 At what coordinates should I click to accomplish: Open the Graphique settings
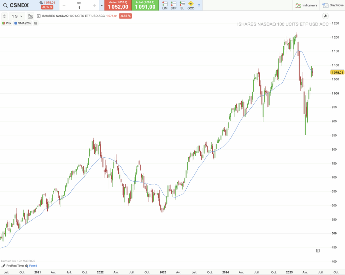pyautogui.click(x=333, y=5)
